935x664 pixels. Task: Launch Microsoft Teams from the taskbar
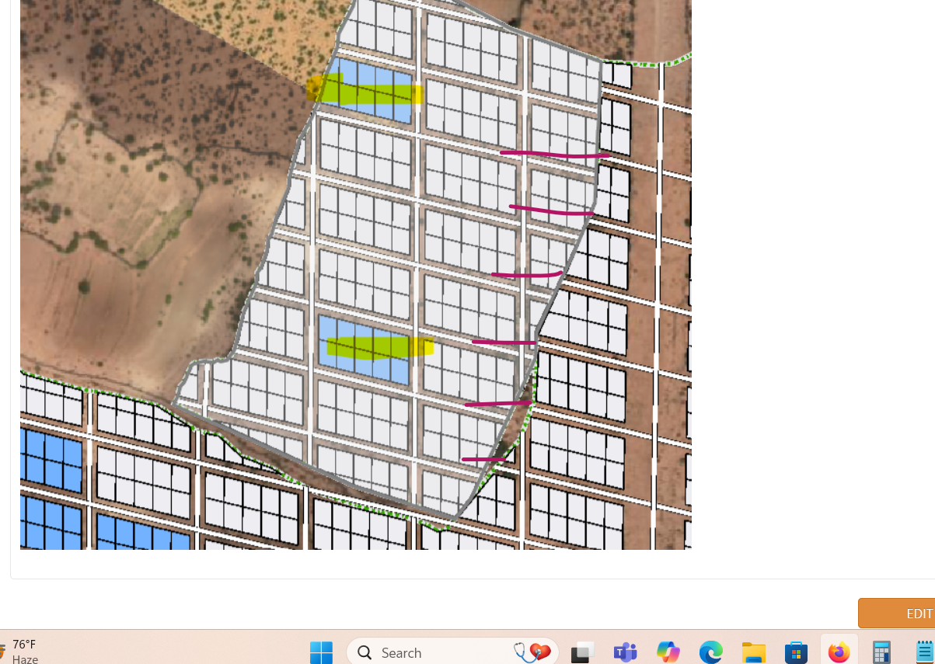pyautogui.click(x=625, y=652)
